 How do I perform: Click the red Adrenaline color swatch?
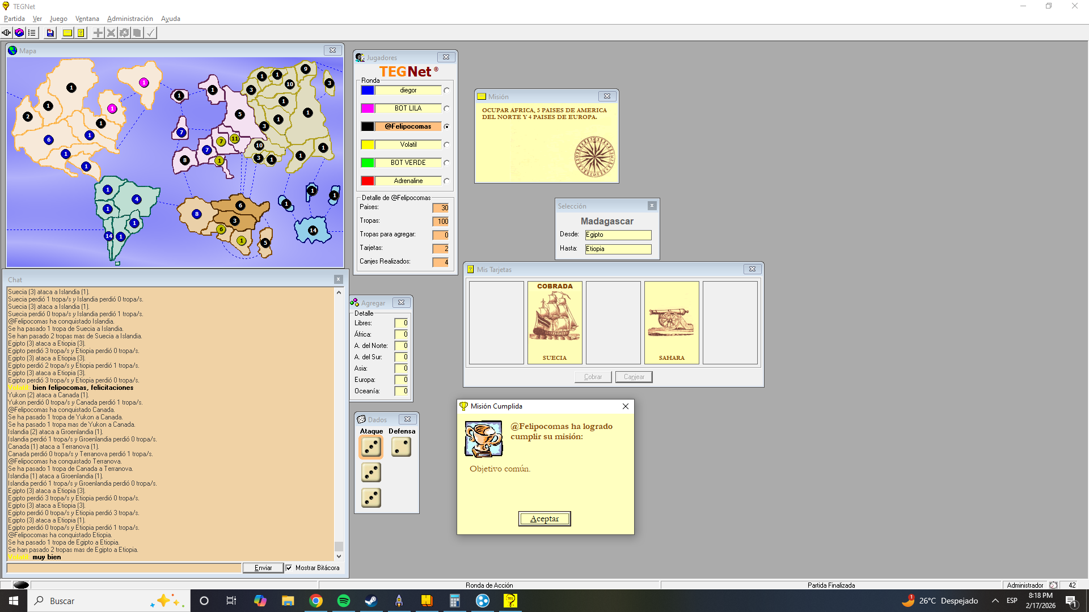pyautogui.click(x=368, y=181)
